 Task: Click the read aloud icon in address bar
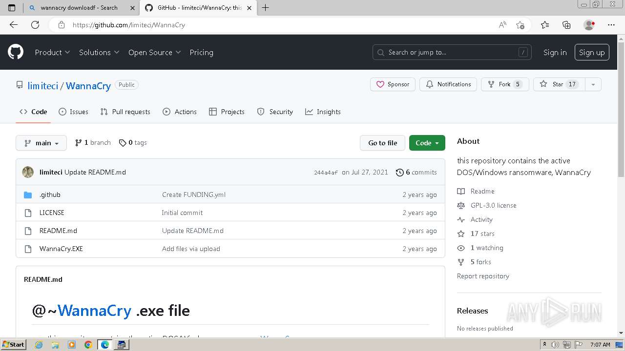(x=502, y=25)
